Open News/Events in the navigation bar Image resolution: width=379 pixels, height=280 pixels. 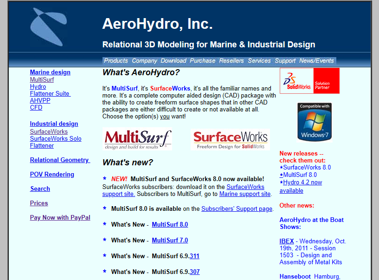point(316,60)
